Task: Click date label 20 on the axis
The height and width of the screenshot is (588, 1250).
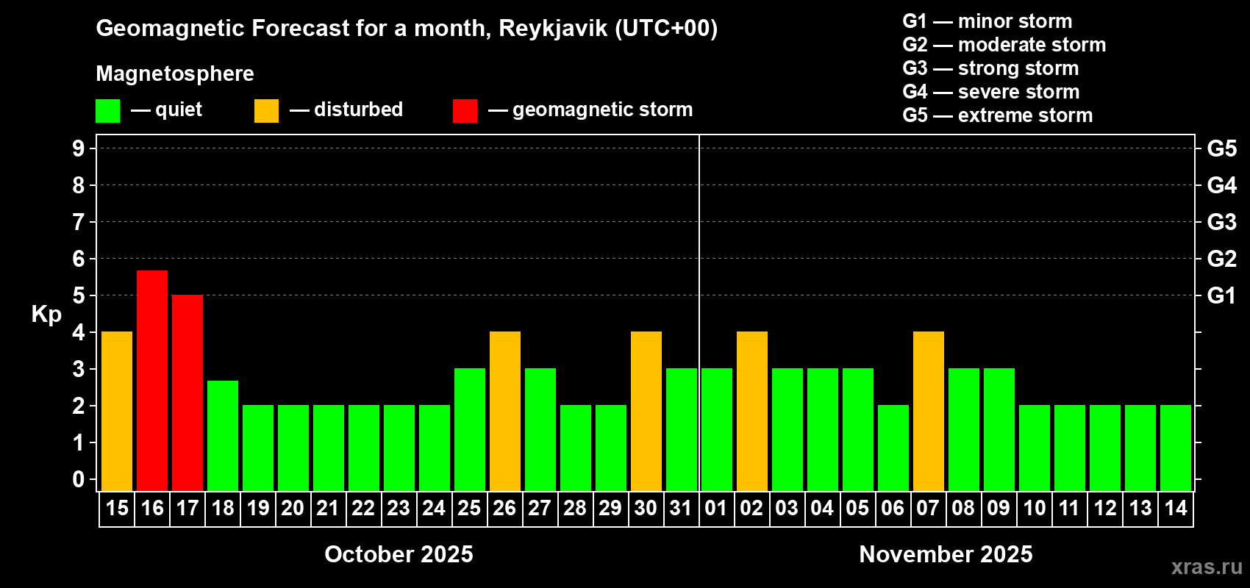Action: pyautogui.click(x=293, y=509)
